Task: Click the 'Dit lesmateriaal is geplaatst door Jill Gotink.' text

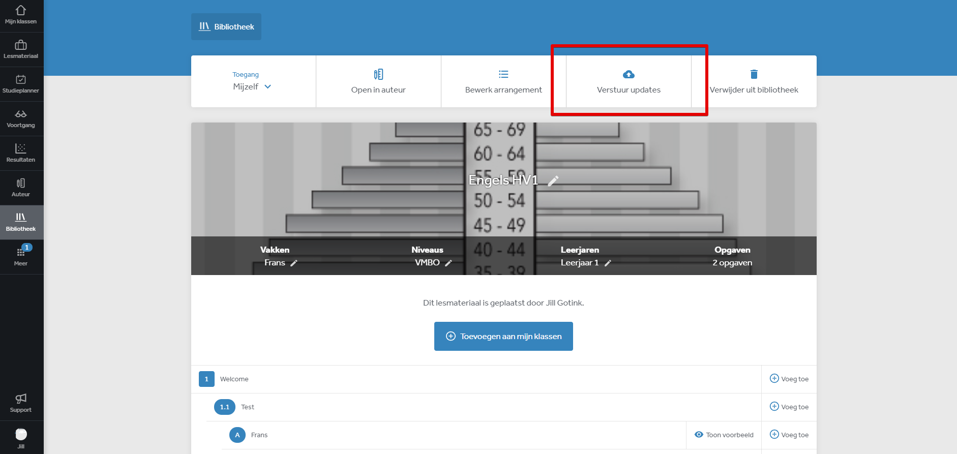Action: point(503,302)
